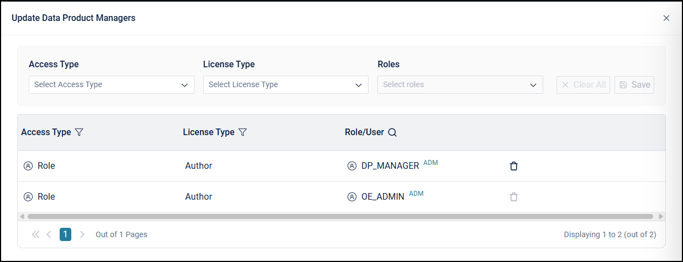Go to the first page arrows
This screenshot has width=683, height=262.
tap(36, 234)
